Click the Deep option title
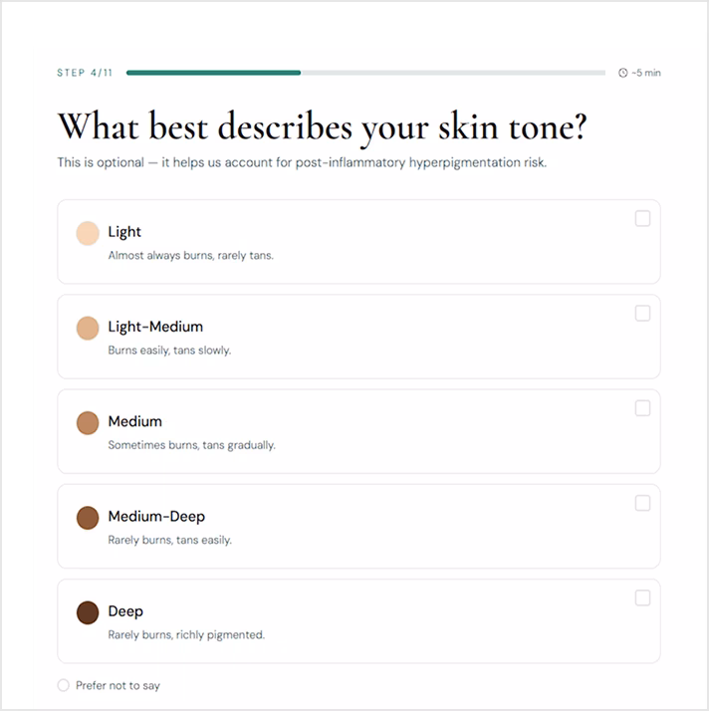The image size is (709, 711). click(x=125, y=610)
